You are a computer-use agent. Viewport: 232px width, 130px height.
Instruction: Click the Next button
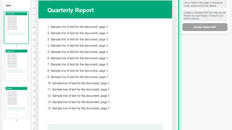pos(8,6)
